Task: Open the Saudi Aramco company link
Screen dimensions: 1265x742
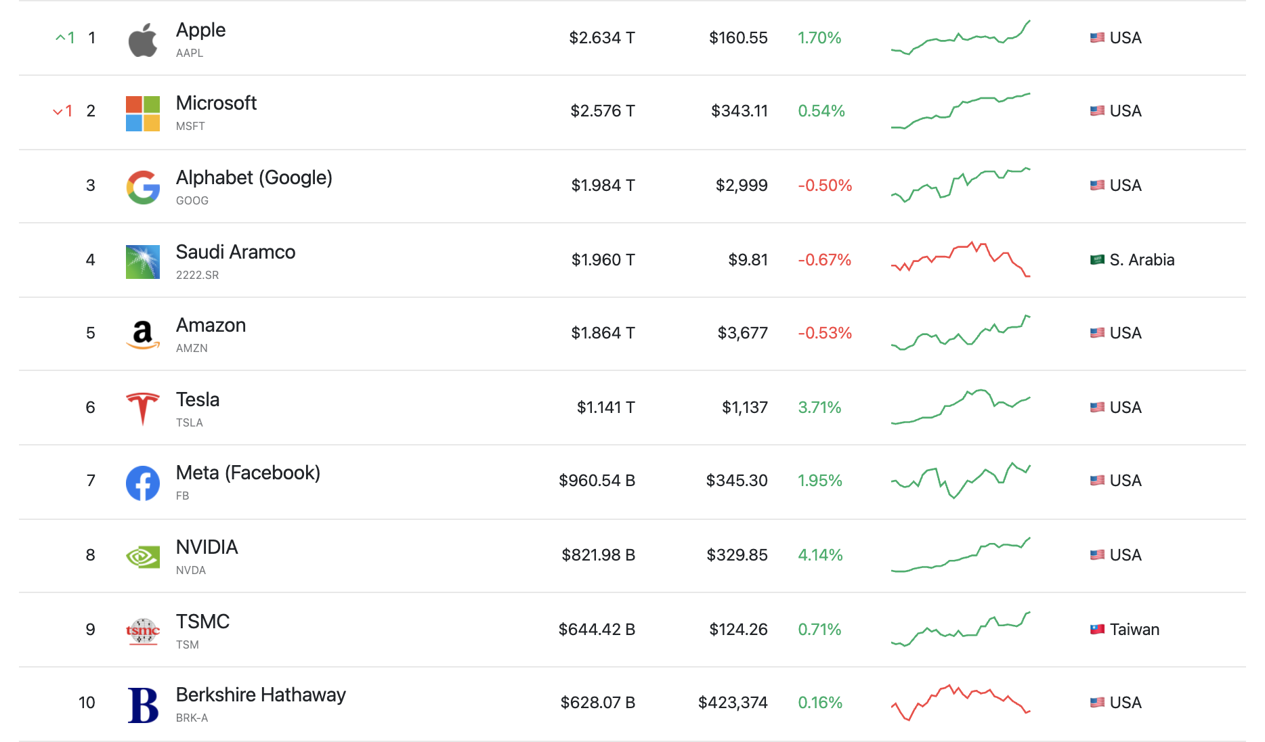Action: click(236, 252)
